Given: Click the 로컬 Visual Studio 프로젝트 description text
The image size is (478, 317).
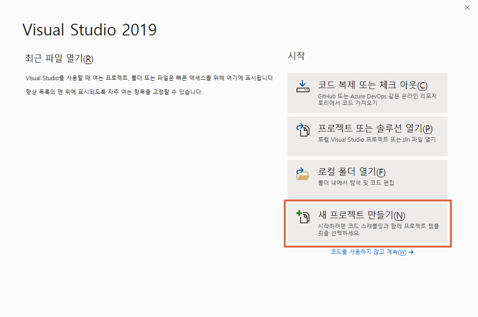Looking at the screenshot, I should point(377,139).
